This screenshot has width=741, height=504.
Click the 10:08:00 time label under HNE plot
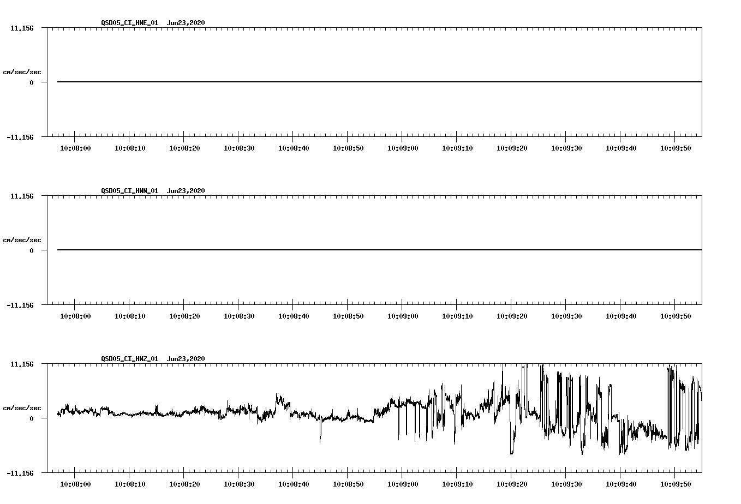75,148
